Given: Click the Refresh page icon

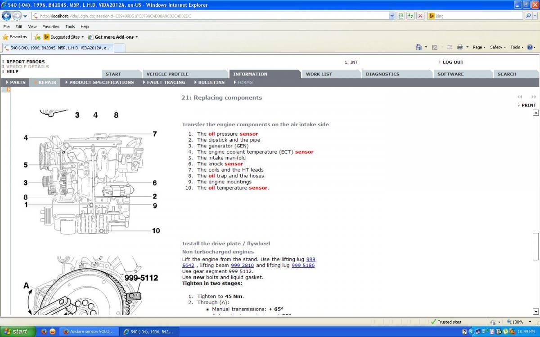Looking at the screenshot, I should [410, 16].
